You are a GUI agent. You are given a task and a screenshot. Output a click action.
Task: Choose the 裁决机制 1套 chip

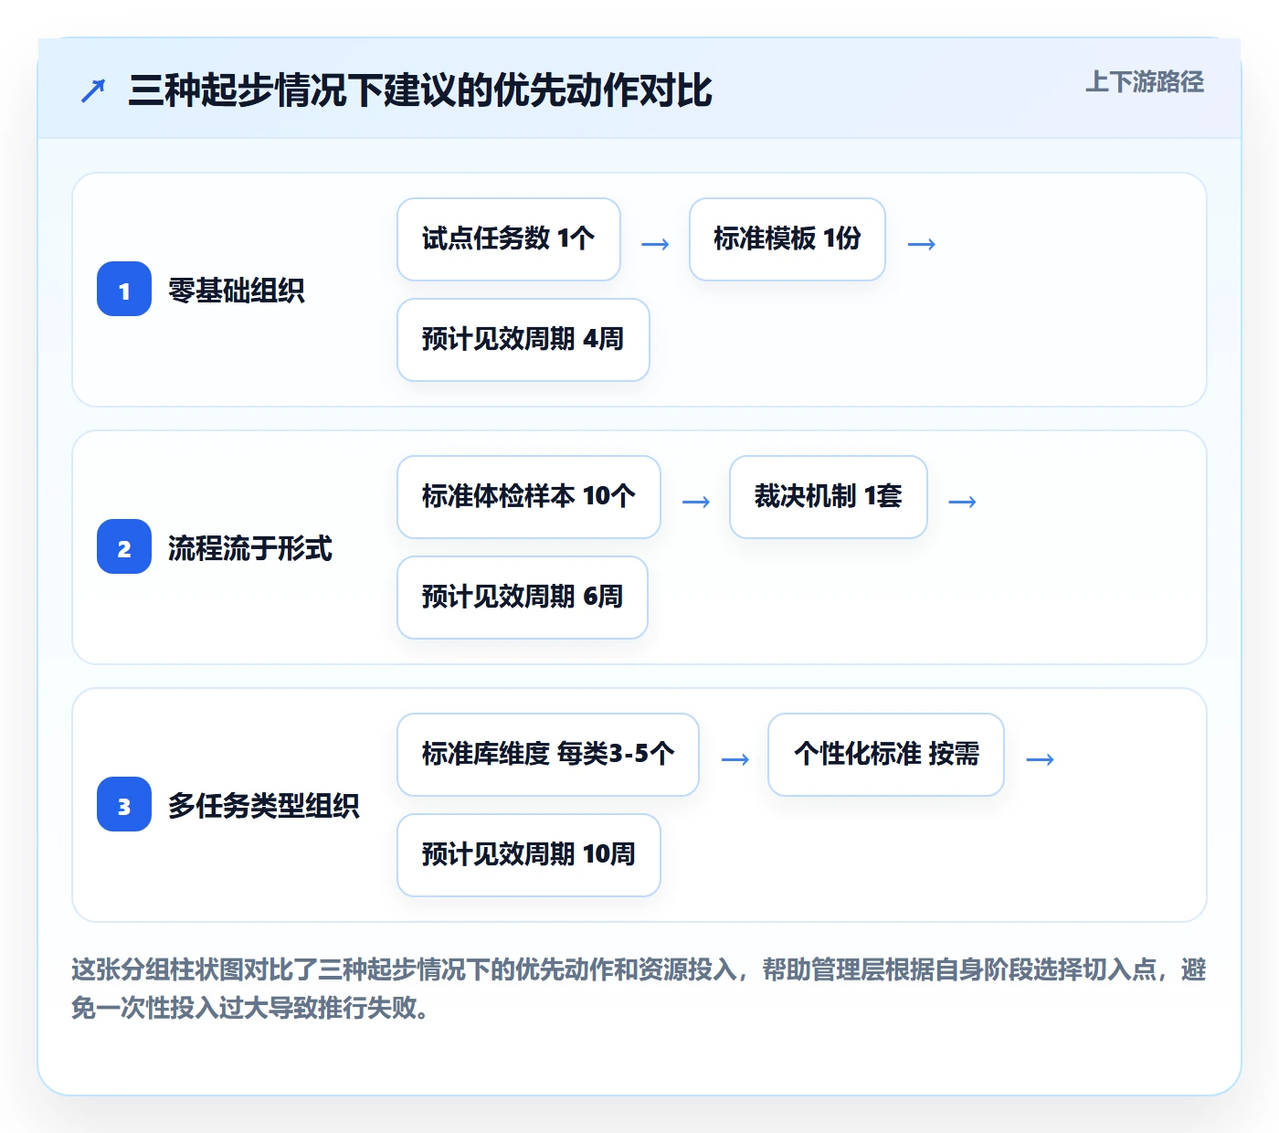[x=829, y=497]
